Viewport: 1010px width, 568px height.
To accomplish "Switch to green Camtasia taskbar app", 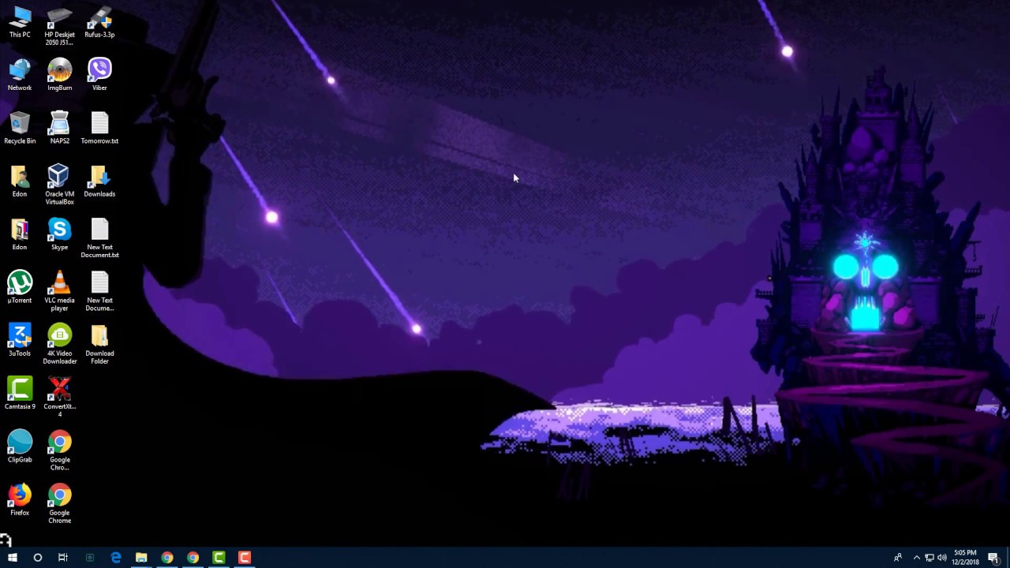I will tap(219, 558).
